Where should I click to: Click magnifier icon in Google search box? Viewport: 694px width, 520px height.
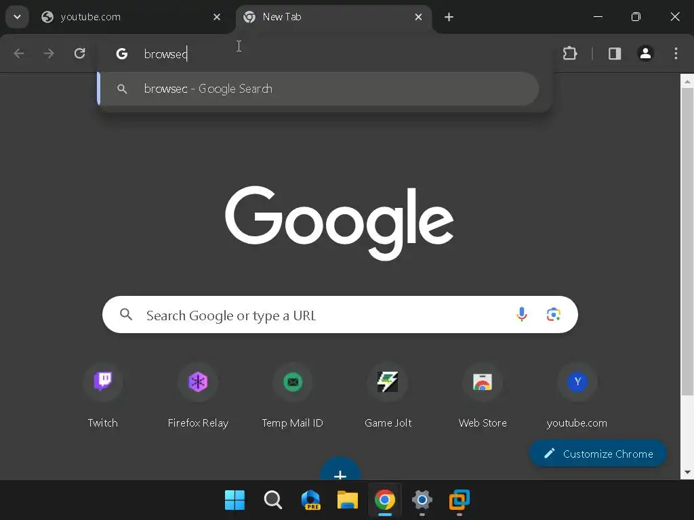pos(126,314)
